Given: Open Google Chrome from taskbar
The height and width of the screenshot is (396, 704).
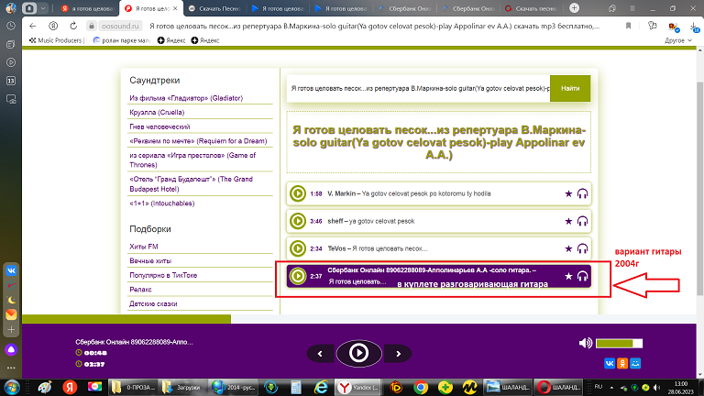Looking at the screenshot, I should (x=421, y=387).
